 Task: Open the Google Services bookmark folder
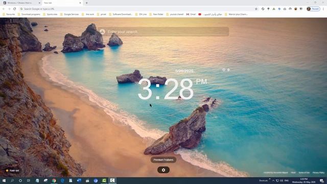69,14
